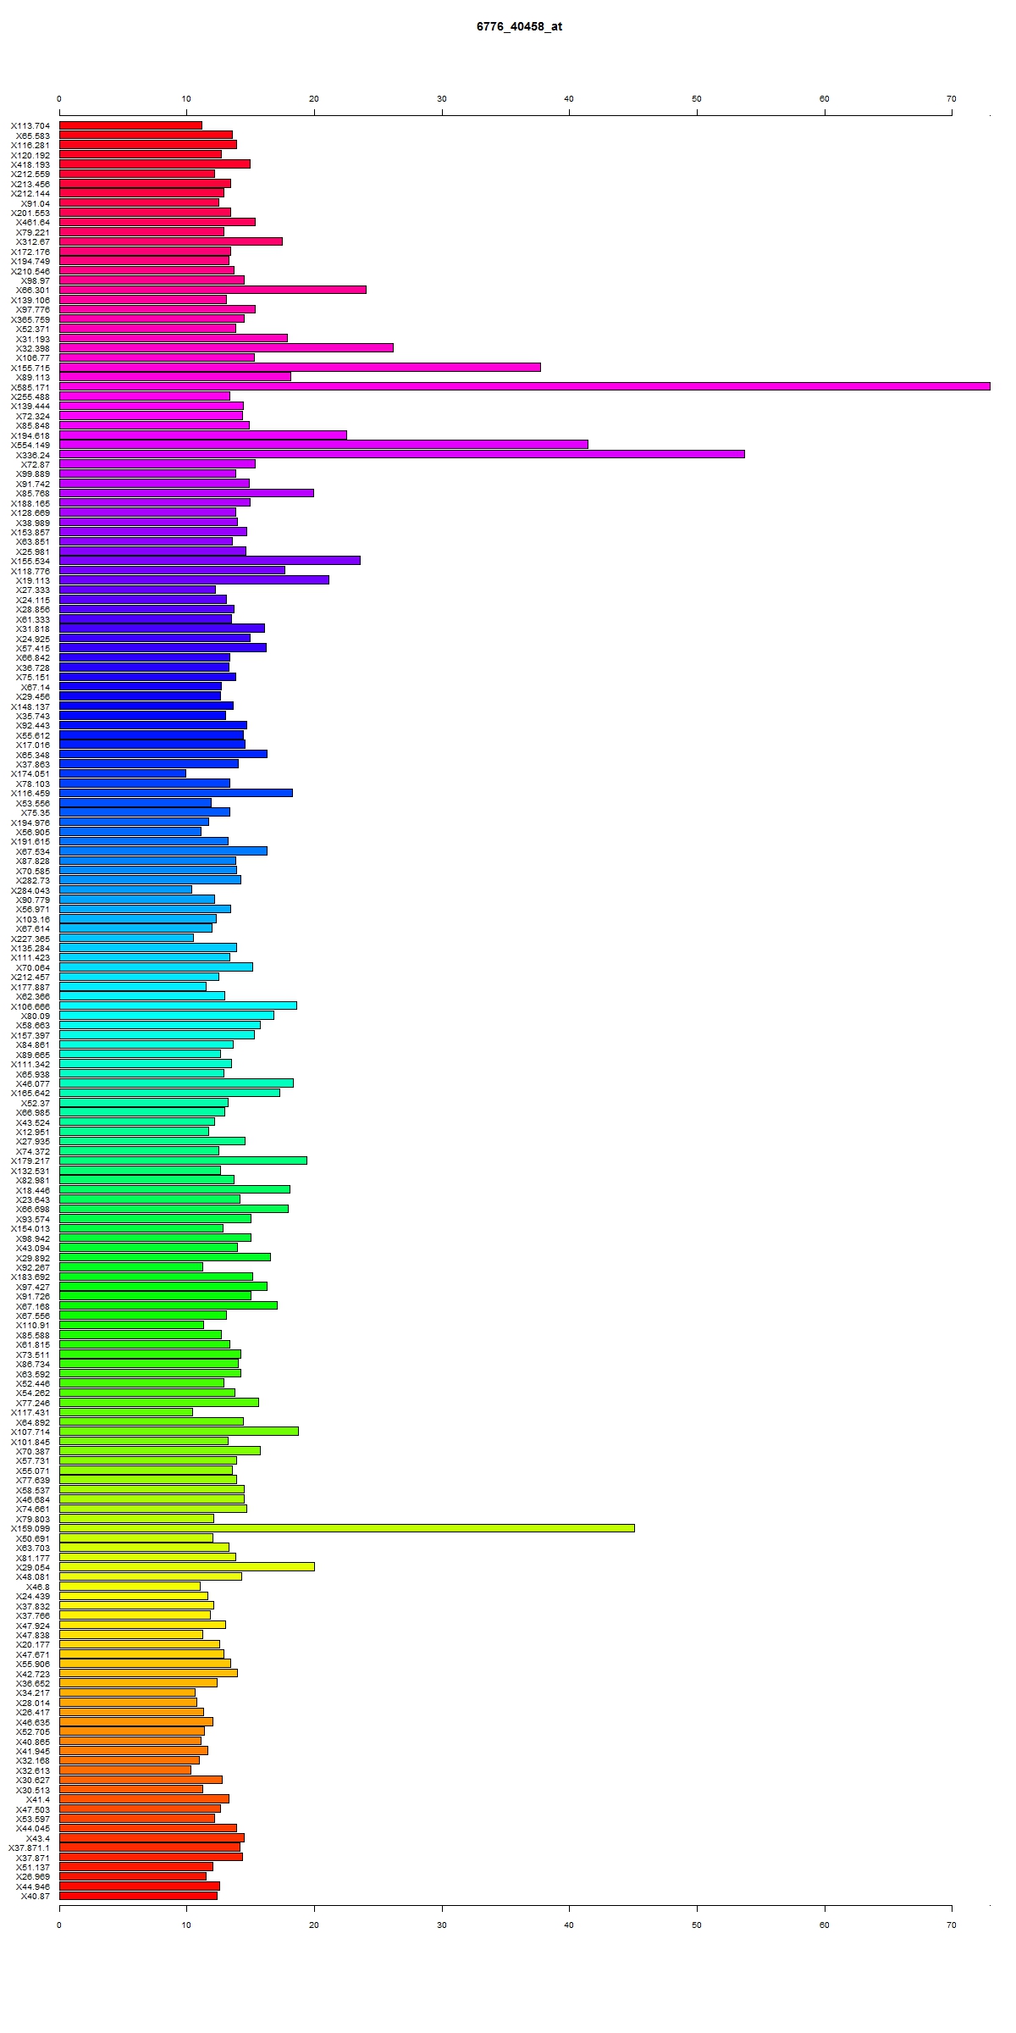The width and height of the screenshot is (1016, 2033).
Task: Click the row label X117.431
Action: click(x=30, y=1412)
